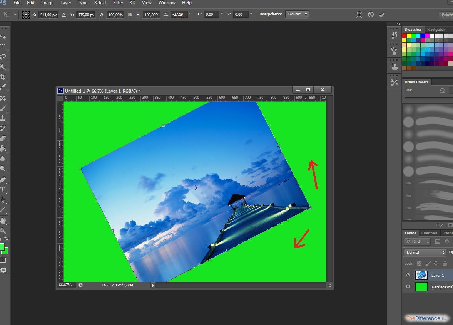Toggle width and height aspect ratio link
The height and width of the screenshot is (325, 453).
[130, 15]
